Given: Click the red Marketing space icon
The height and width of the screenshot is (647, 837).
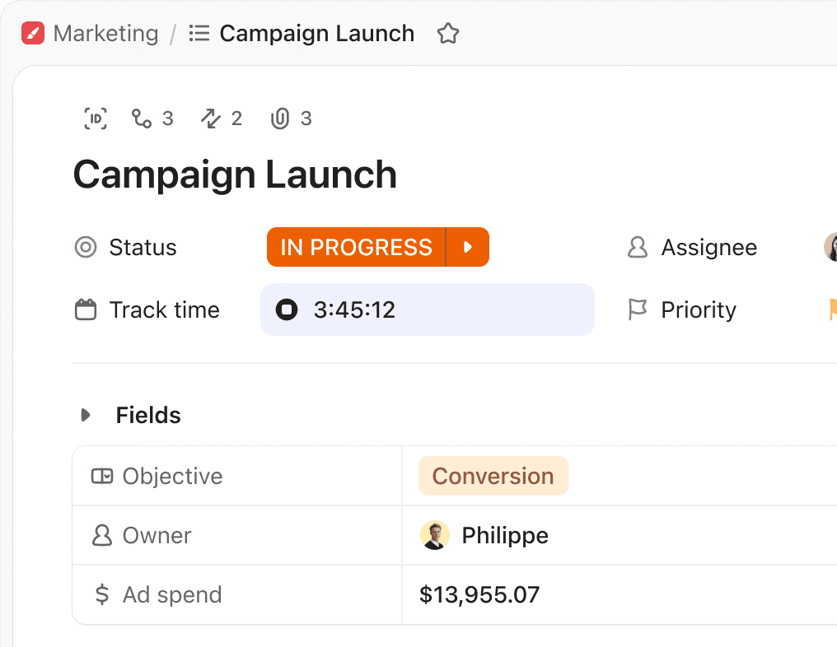Looking at the screenshot, I should (x=33, y=33).
